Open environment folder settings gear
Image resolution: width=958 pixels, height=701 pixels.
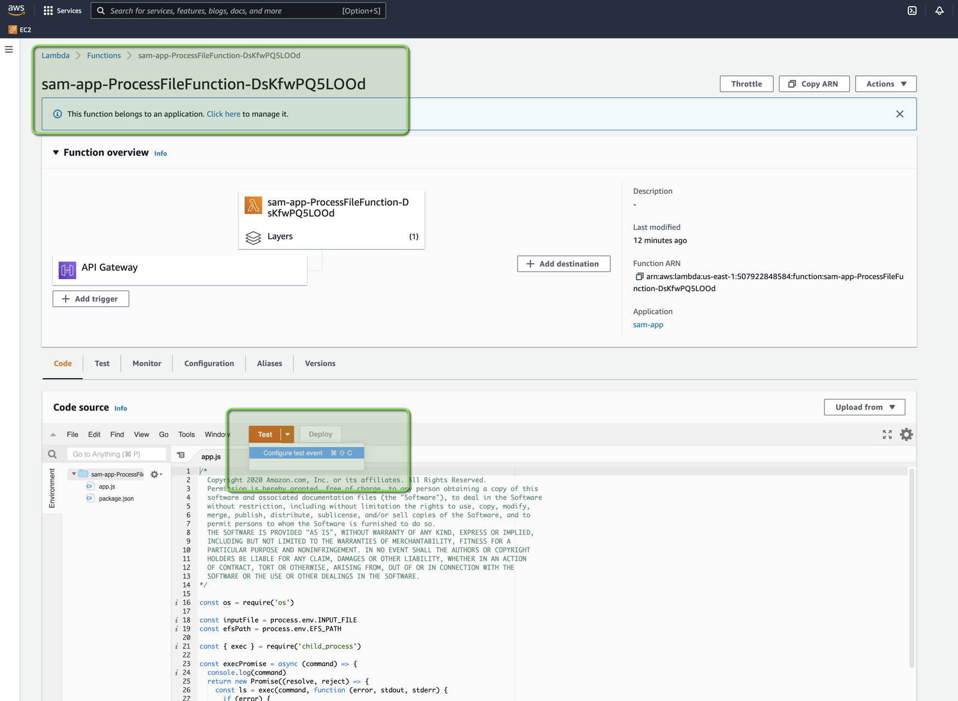(x=156, y=474)
